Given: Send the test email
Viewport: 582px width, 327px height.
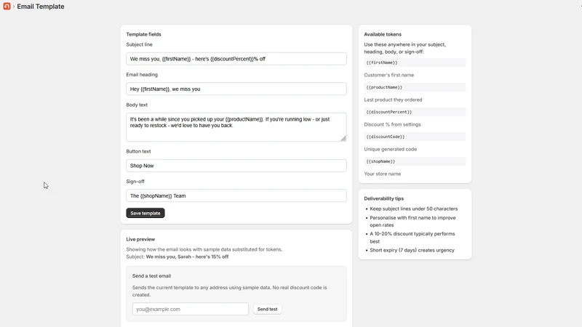Looking at the screenshot, I should point(267,310).
